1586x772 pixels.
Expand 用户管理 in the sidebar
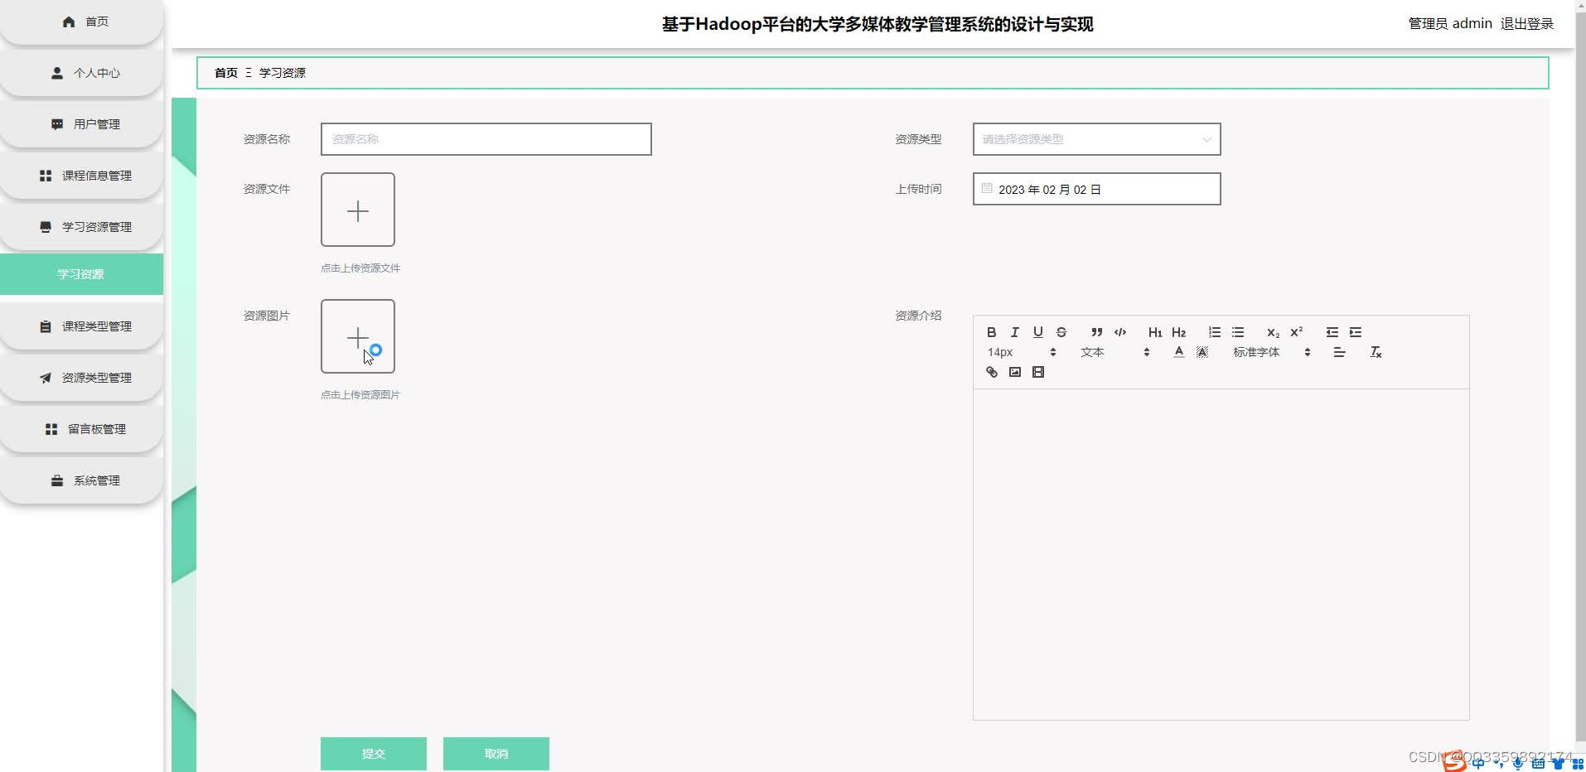(x=81, y=124)
